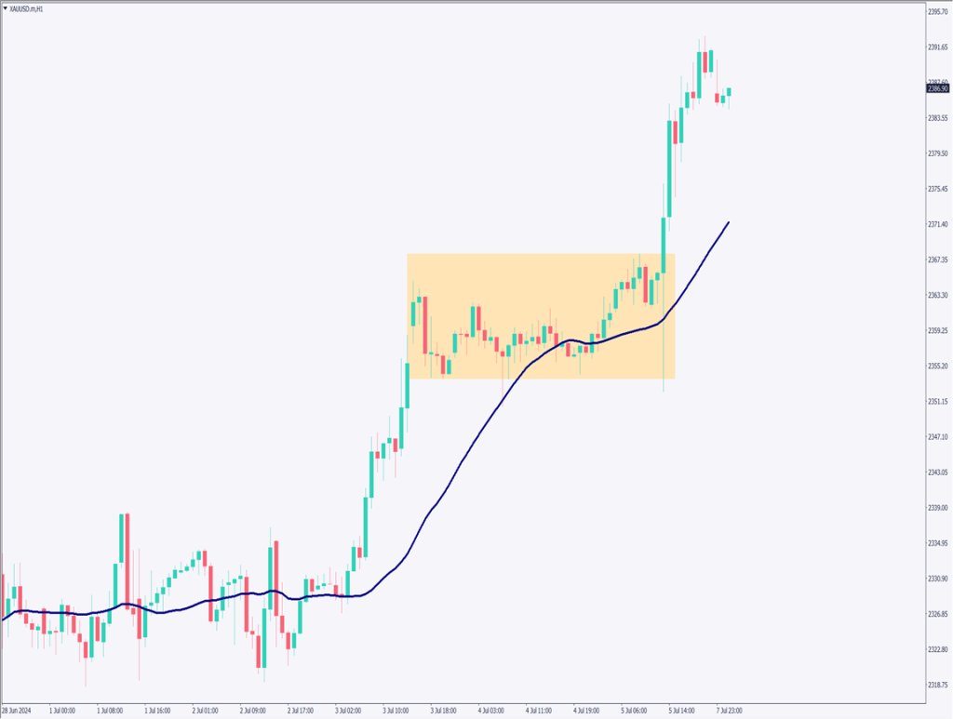Click the 2371.40 price axis label
Image resolution: width=953 pixels, height=719 pixels.
pos(937,224)
